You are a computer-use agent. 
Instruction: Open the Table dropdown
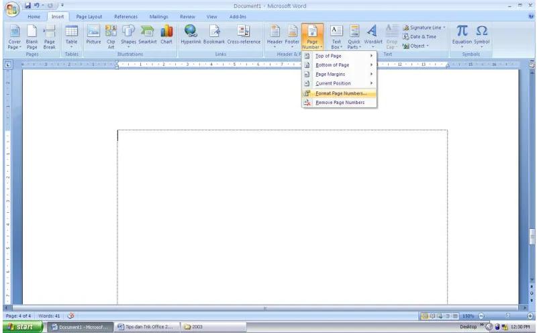pos(71,37)
